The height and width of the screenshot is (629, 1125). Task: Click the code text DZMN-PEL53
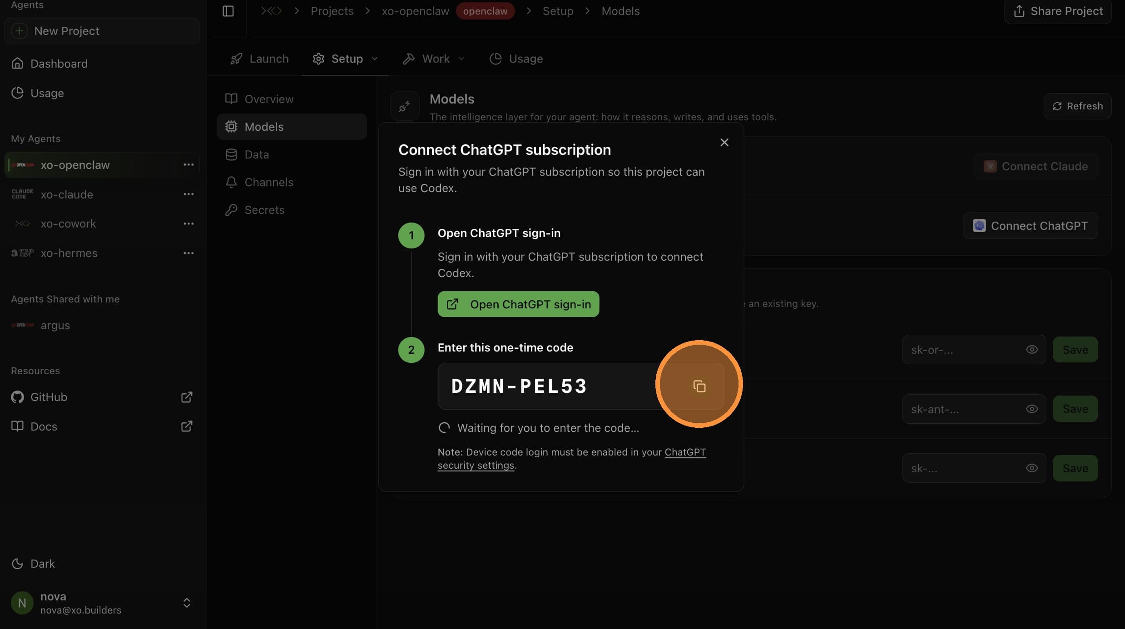[519, 386]
